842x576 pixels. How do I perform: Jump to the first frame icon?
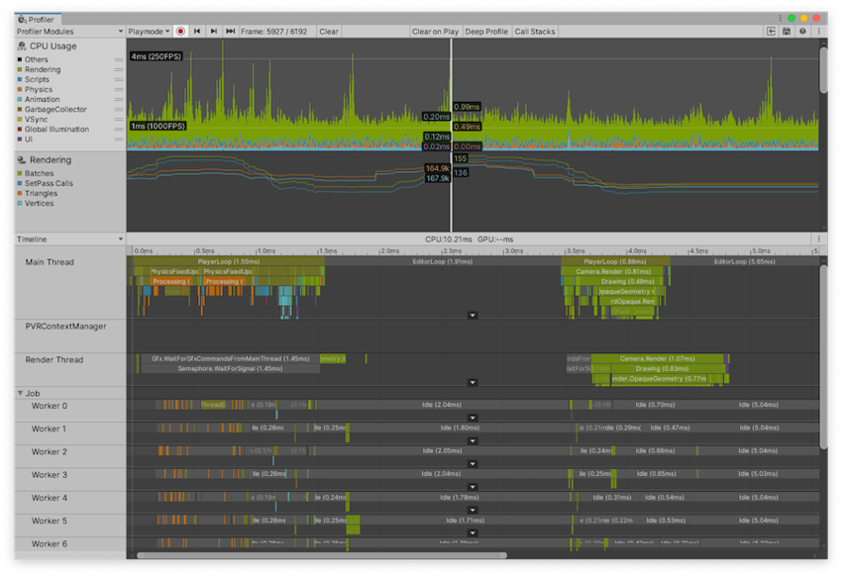tap(196, 31)
